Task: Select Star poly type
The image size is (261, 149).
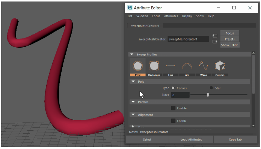Action: tap(211, 88)
